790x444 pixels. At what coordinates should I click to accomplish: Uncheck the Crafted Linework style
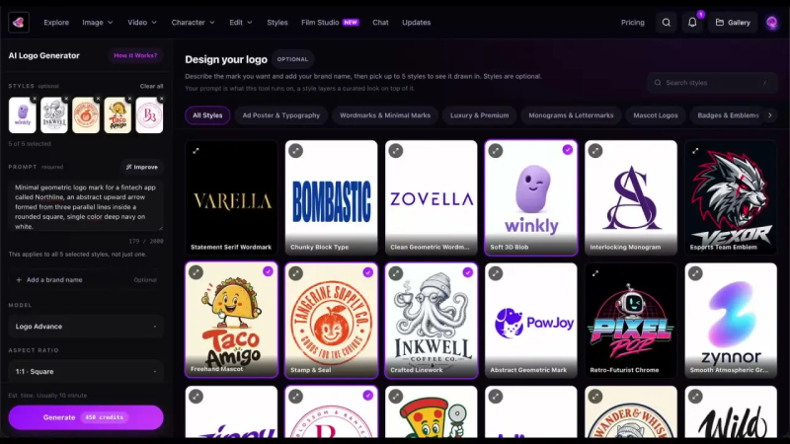coord(468,272)
